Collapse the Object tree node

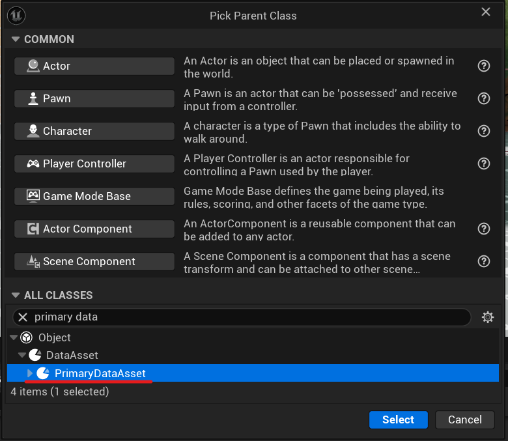point(14,337)
